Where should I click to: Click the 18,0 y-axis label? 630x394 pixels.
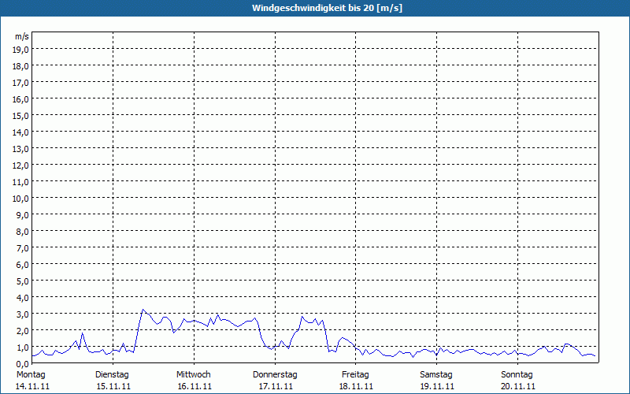coord(20,66)
